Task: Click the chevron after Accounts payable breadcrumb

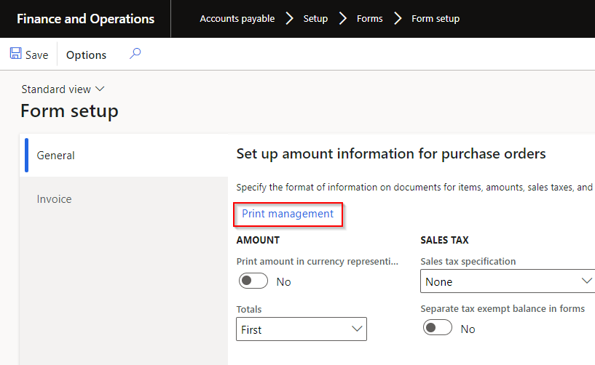Action: (x=289, y=18)
